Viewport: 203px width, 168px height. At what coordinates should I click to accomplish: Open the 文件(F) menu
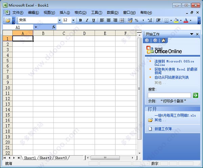coord(18,13)
